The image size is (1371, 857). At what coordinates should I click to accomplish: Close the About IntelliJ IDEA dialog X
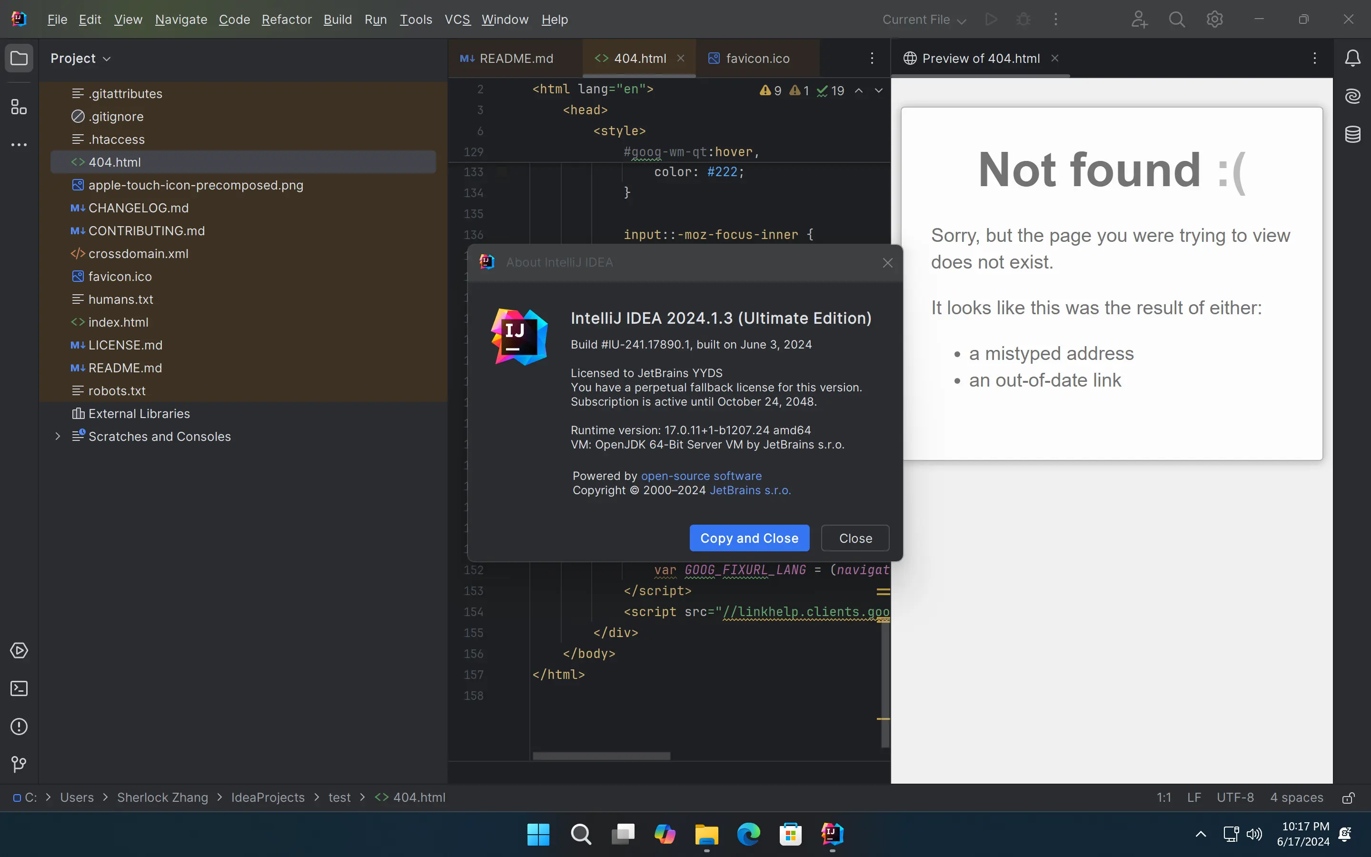[x=887, y=262]
